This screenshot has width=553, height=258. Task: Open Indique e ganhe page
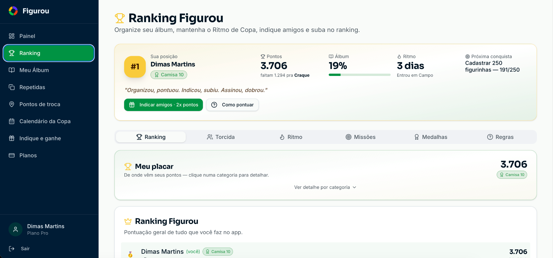coord(49,138)
